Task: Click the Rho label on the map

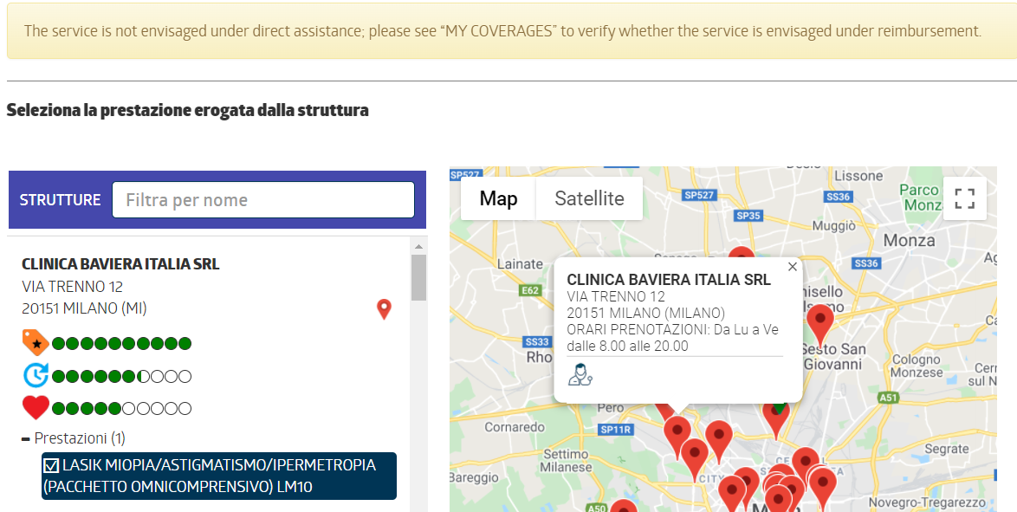Action: pyautogui.click(x=539, y=357)
